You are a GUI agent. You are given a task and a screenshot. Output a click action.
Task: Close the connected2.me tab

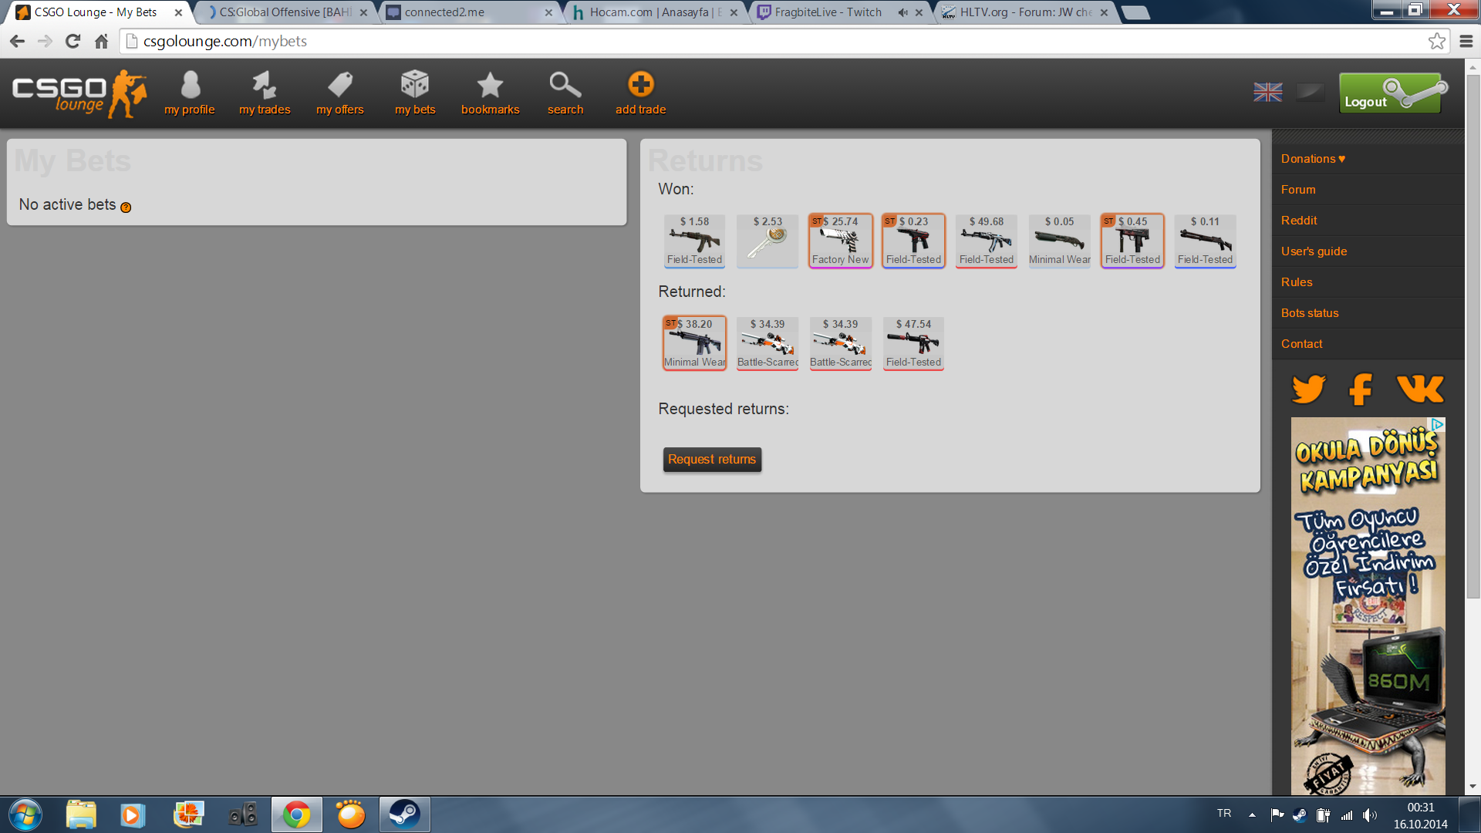click(x=548, y=12)
